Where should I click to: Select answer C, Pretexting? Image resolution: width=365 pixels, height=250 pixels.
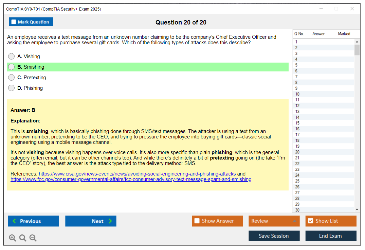[x=11, y=77]
